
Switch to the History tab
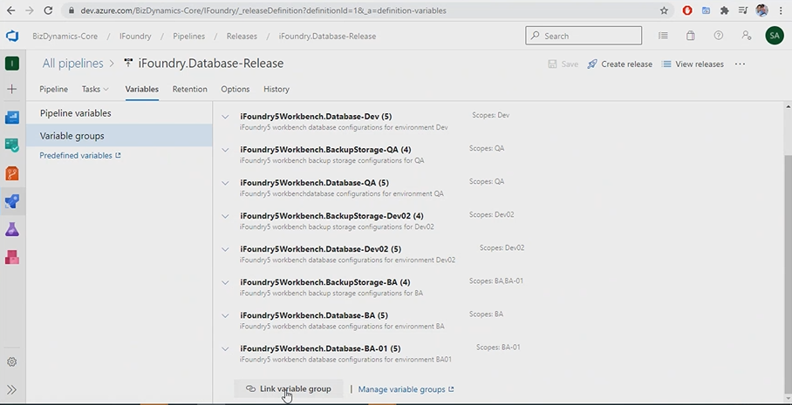coord(277,89)
